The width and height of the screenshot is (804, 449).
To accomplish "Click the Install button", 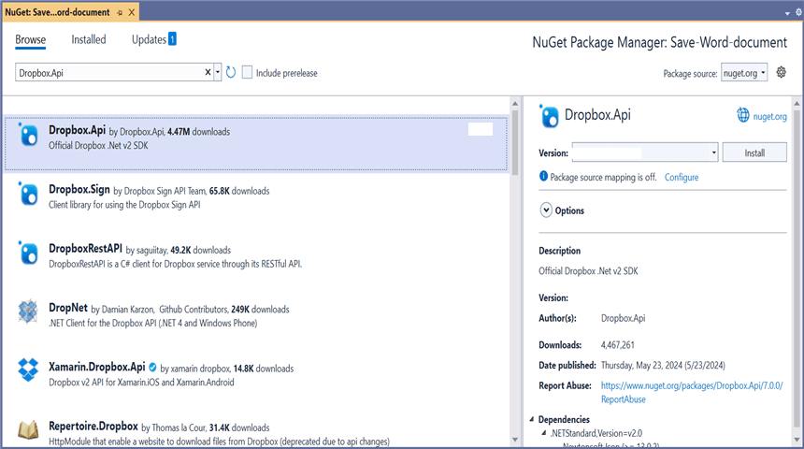I will [754, 152].
